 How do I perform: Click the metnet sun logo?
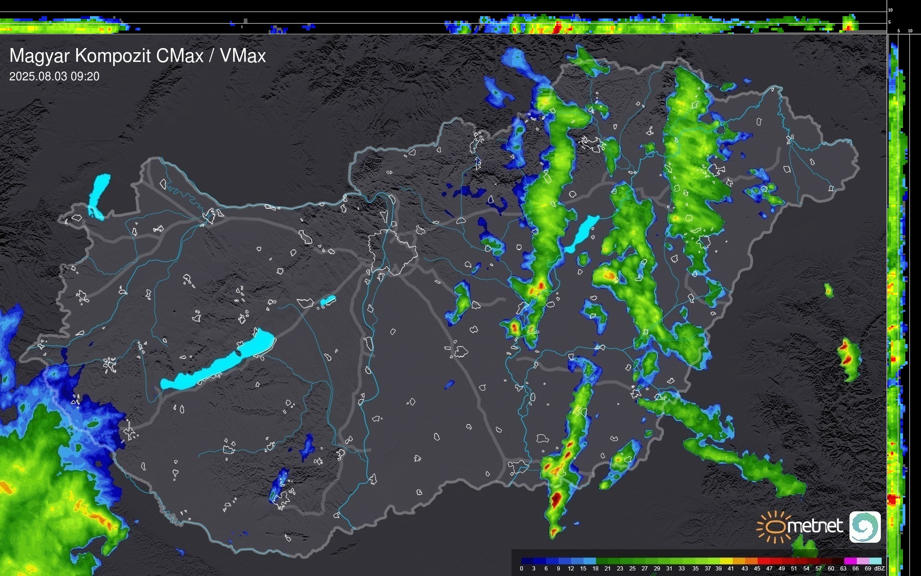pos(774,526)
